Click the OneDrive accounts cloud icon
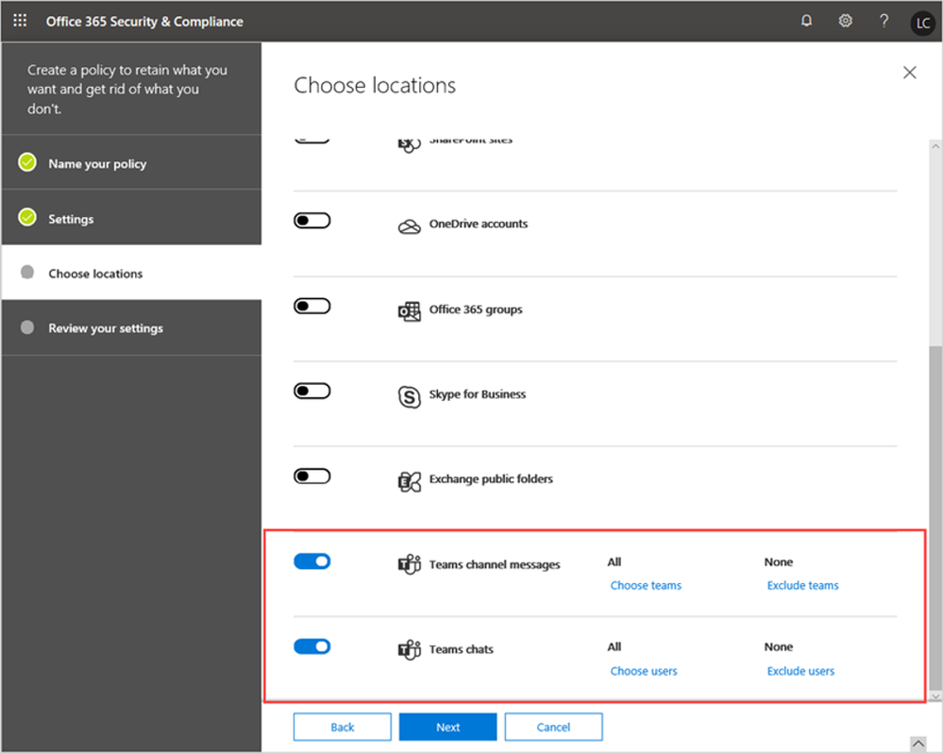Image resolution: width=943 pixels, height=753 pixels. (410, 226)
